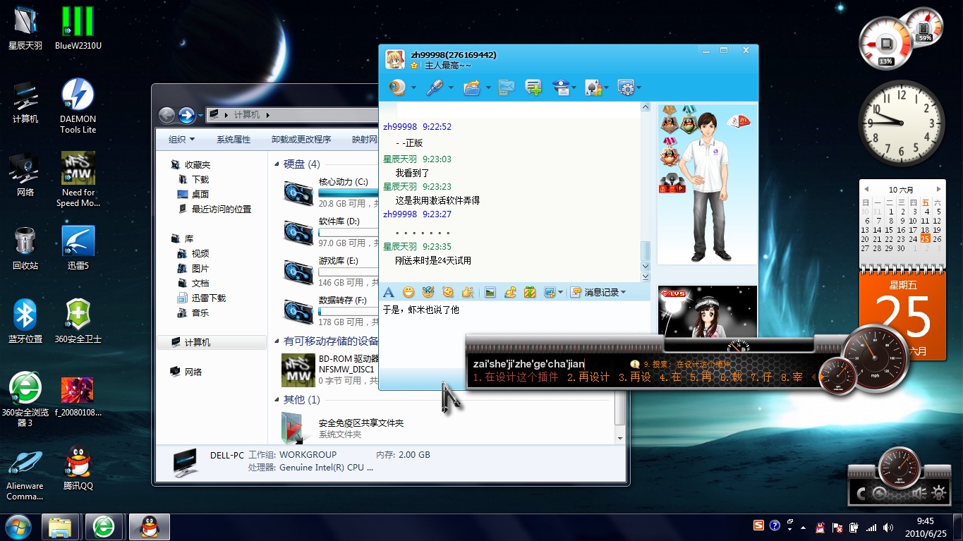Open QQ from the taskbar penguin button
Image resolution: width=963 pixels, height=541 pixels.
coord(149,527)
